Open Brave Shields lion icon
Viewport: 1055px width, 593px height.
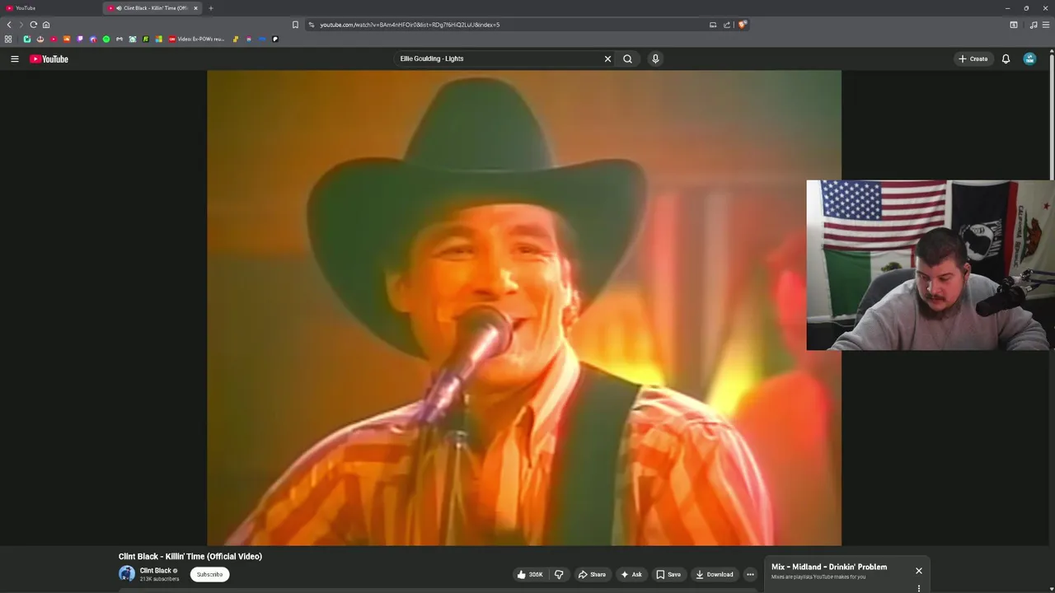[x=742, y=25]
